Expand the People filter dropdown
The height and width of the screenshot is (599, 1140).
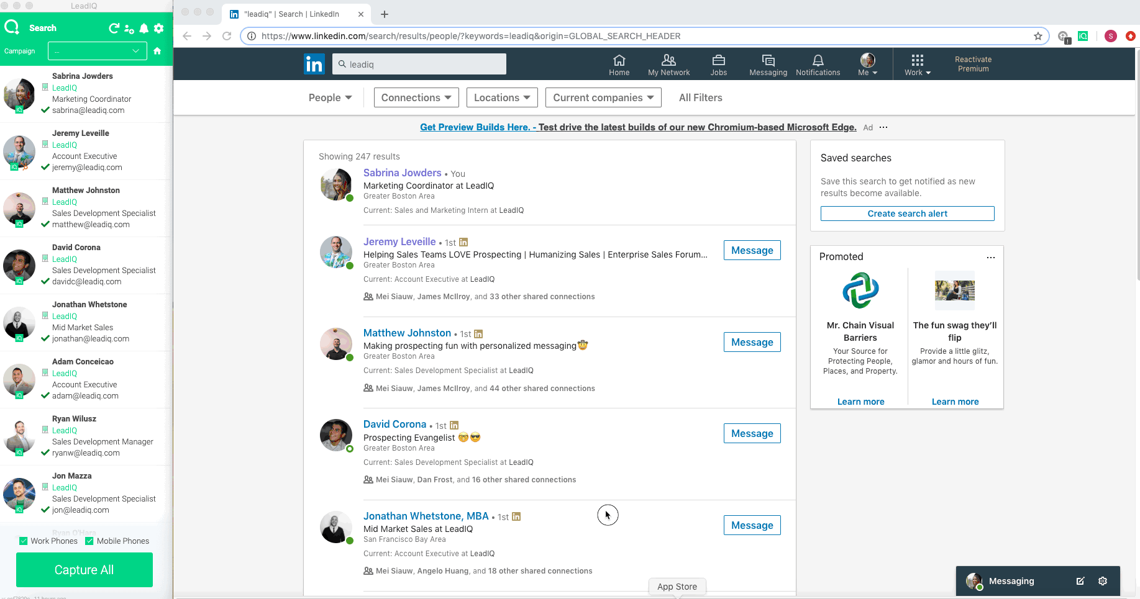coord(331,97)
